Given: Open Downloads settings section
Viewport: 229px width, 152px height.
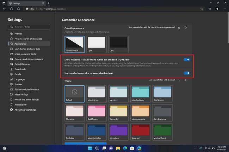Looking at the screenshot, I should (29, 69).
